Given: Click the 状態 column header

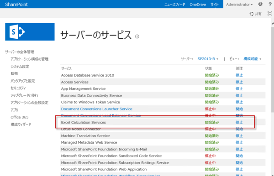Looking at the screenshot, I should [208, 68].
